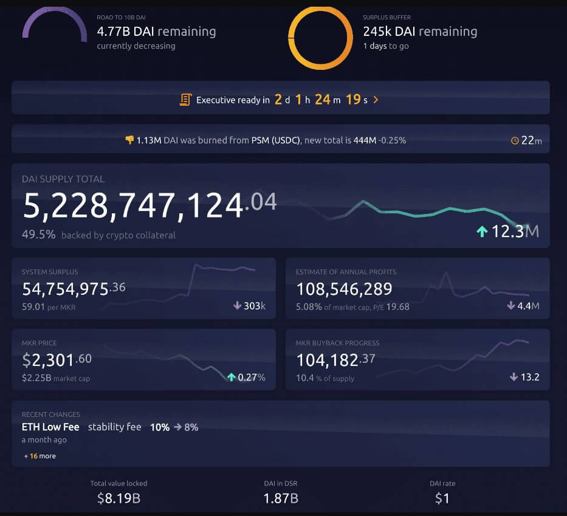The height and width of the screenshot is (516, 567).
Task: Click the '59.01 per MKR' text
Action: click(49, 307)
